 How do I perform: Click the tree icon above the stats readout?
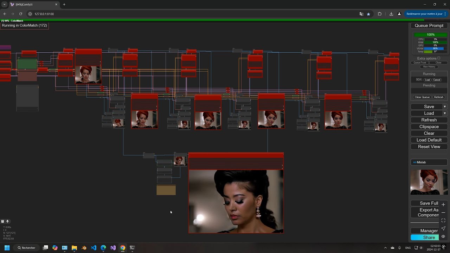7,221
